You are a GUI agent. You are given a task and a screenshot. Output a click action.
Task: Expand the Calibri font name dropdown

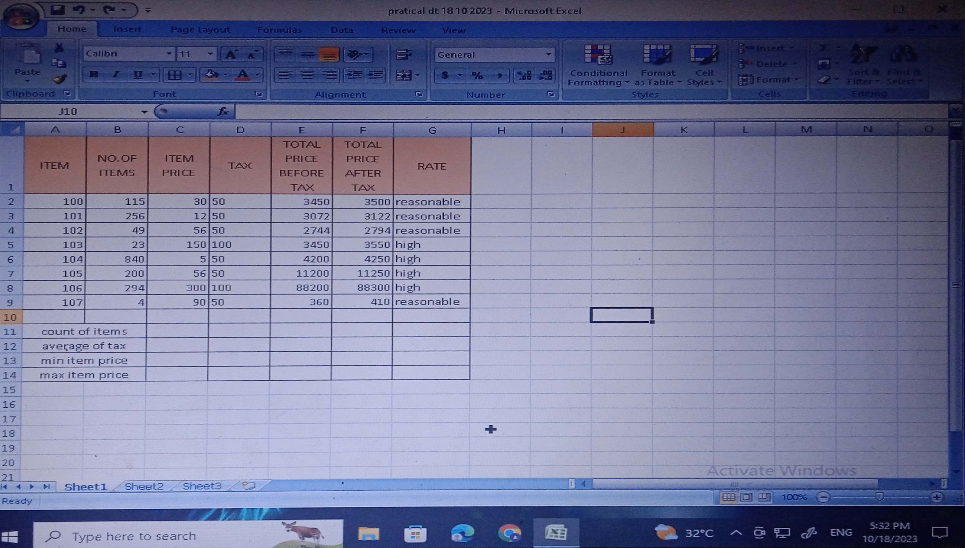pyautogui.click(x=169, y=54)
